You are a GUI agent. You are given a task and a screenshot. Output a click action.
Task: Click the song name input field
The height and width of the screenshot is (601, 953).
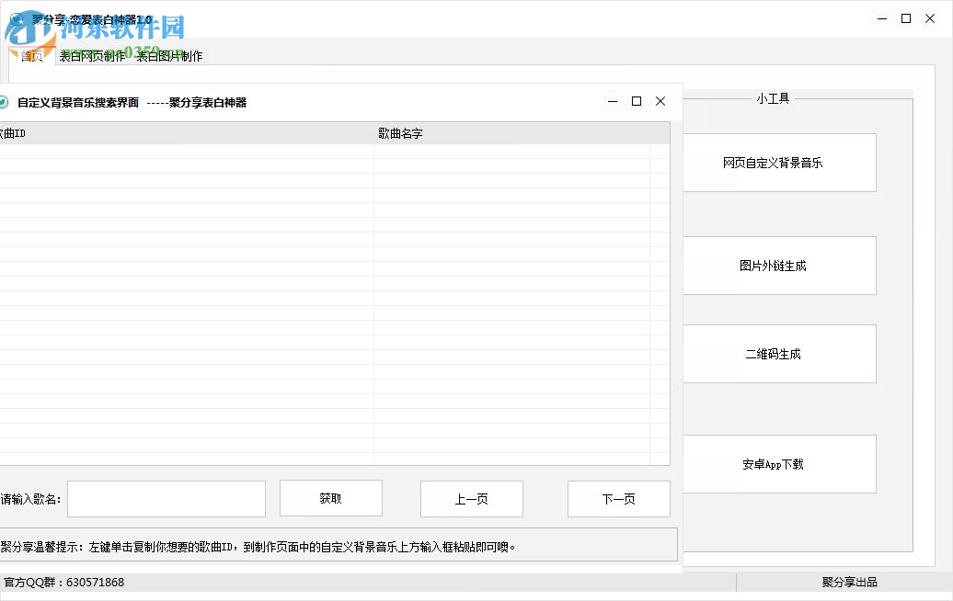tap(166, 497)
